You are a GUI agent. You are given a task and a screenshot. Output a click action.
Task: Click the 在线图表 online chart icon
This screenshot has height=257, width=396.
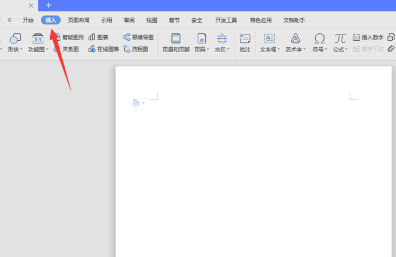(92, 49)
